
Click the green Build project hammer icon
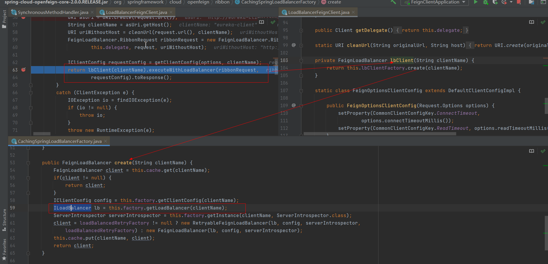pyautogui.click(x=393, y=2)
